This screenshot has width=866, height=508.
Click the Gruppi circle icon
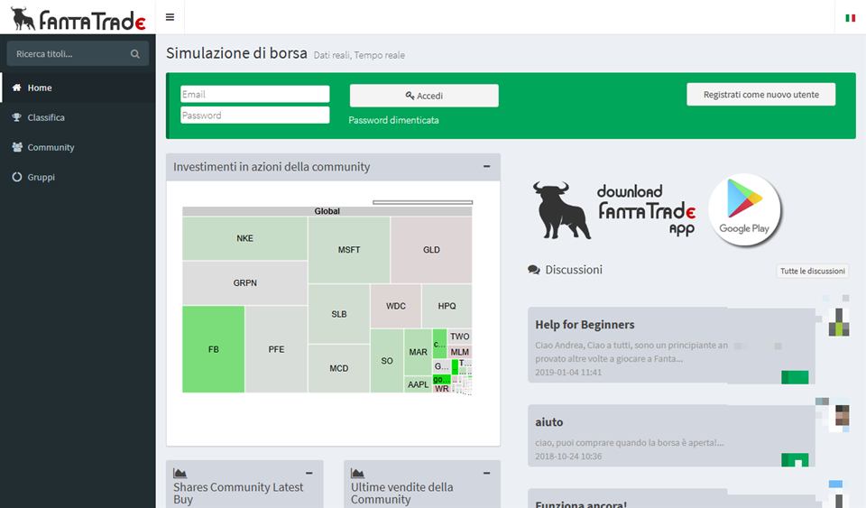(16, 177)
